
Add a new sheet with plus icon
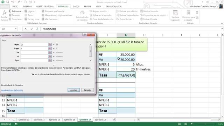point(115,120)
